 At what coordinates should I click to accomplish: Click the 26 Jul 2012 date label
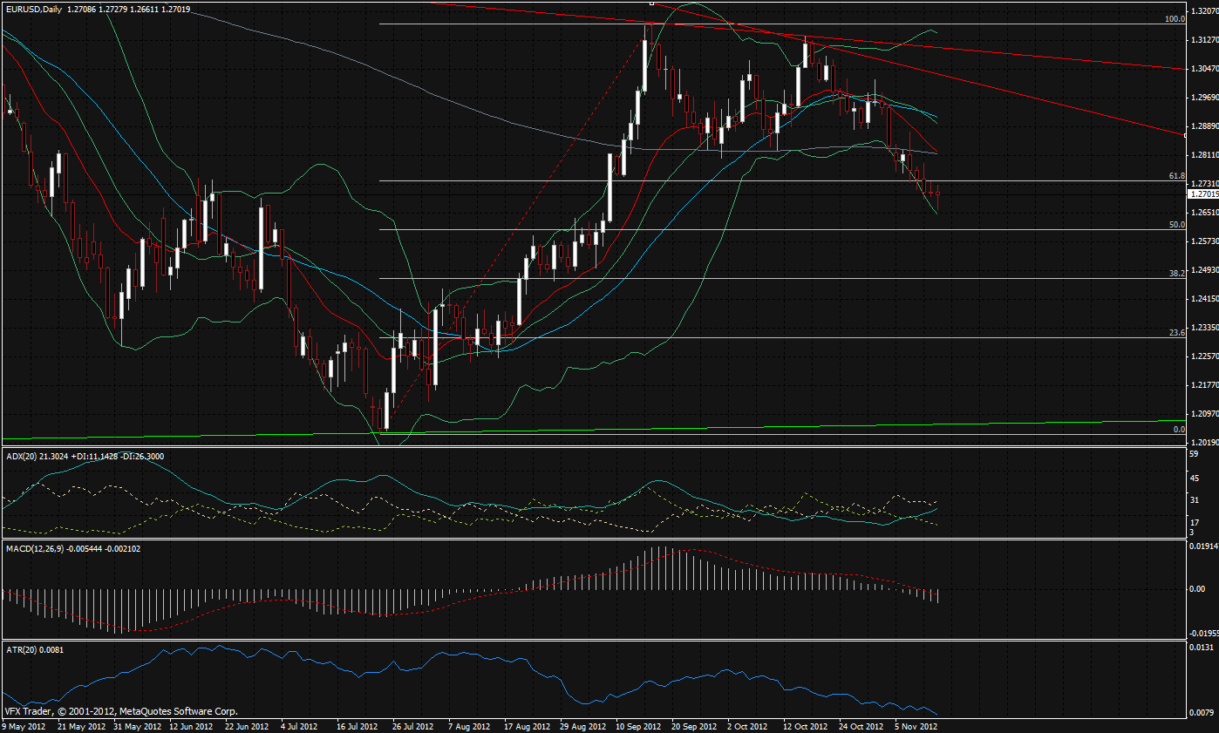412,725
